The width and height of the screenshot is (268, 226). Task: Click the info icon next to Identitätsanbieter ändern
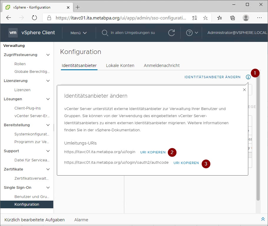click(248, 77)
